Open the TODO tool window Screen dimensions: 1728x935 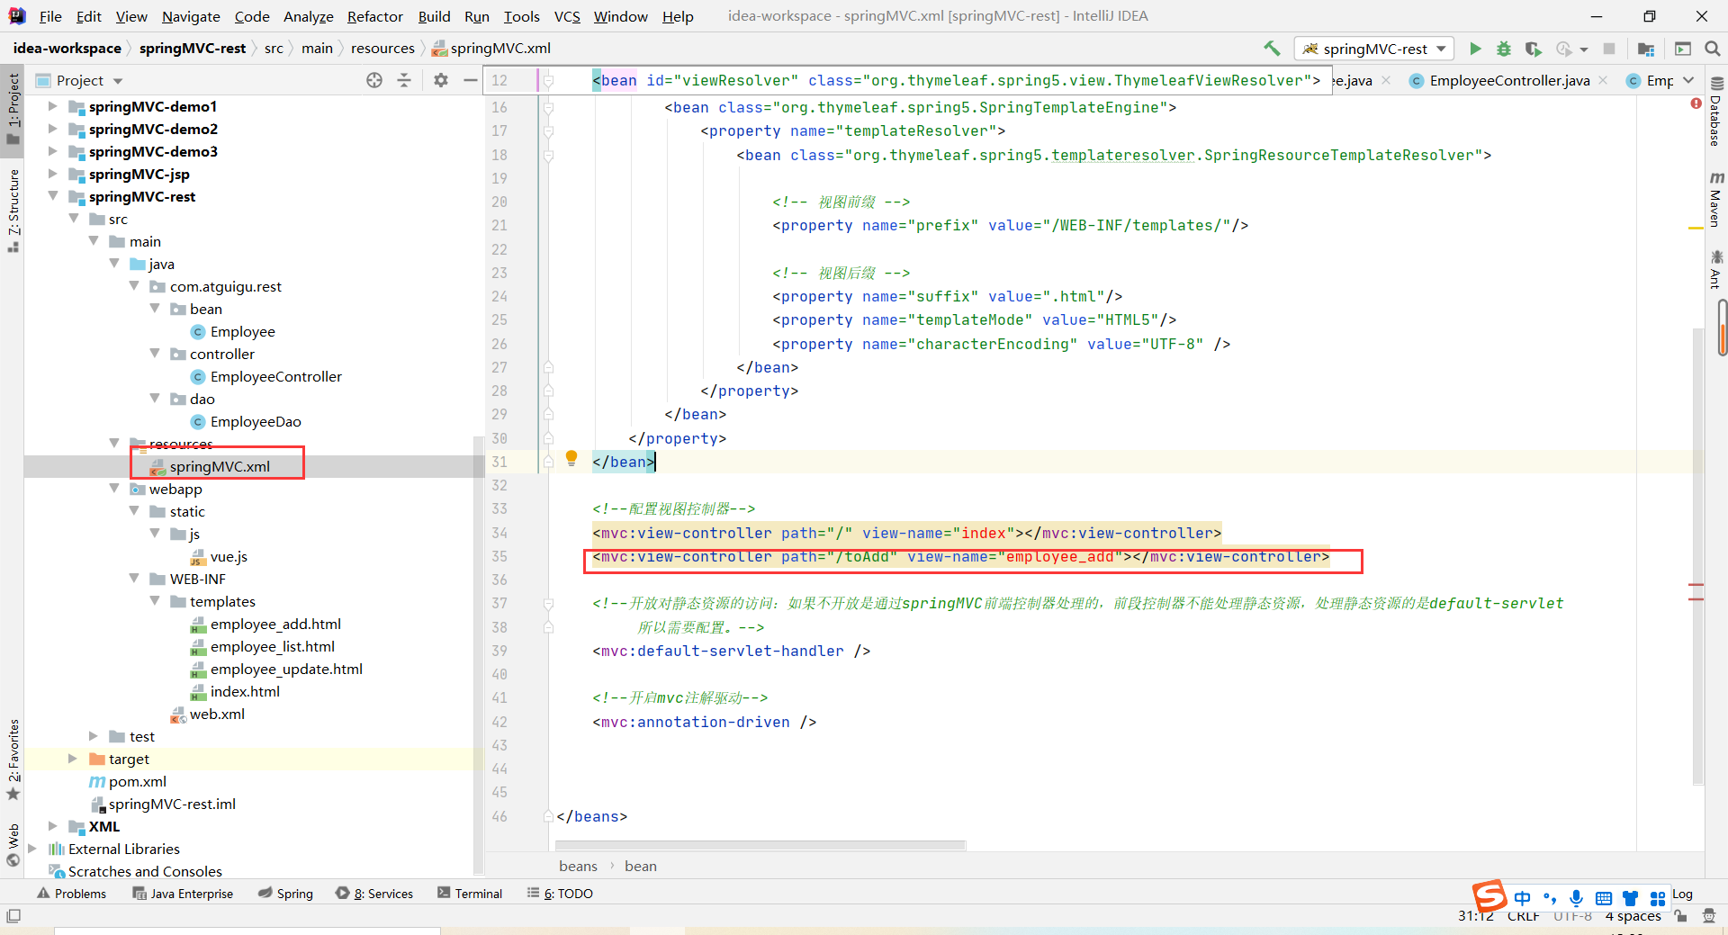560,894
